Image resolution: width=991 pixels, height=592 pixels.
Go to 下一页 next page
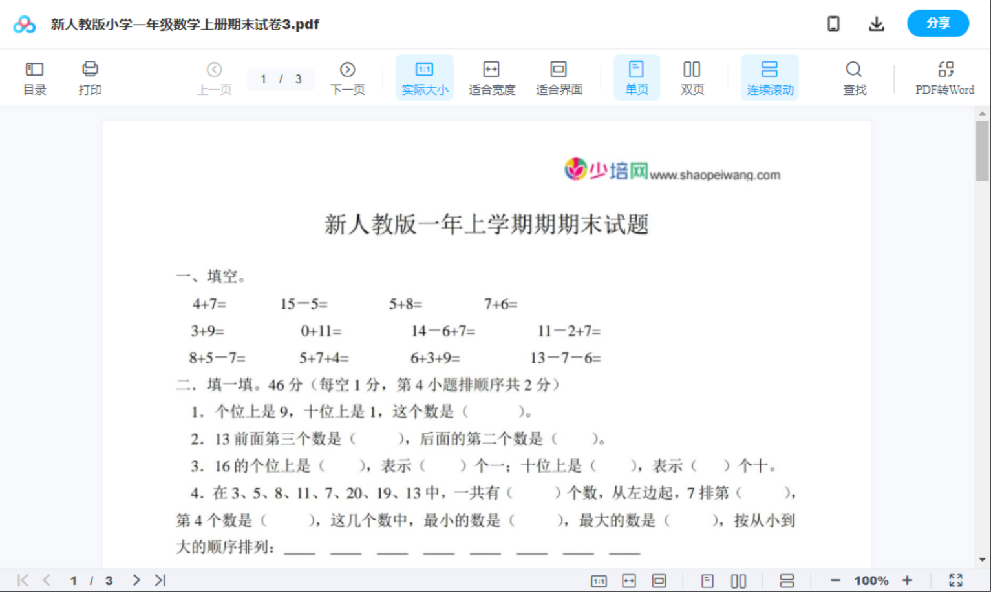click(x=347, y=77)
